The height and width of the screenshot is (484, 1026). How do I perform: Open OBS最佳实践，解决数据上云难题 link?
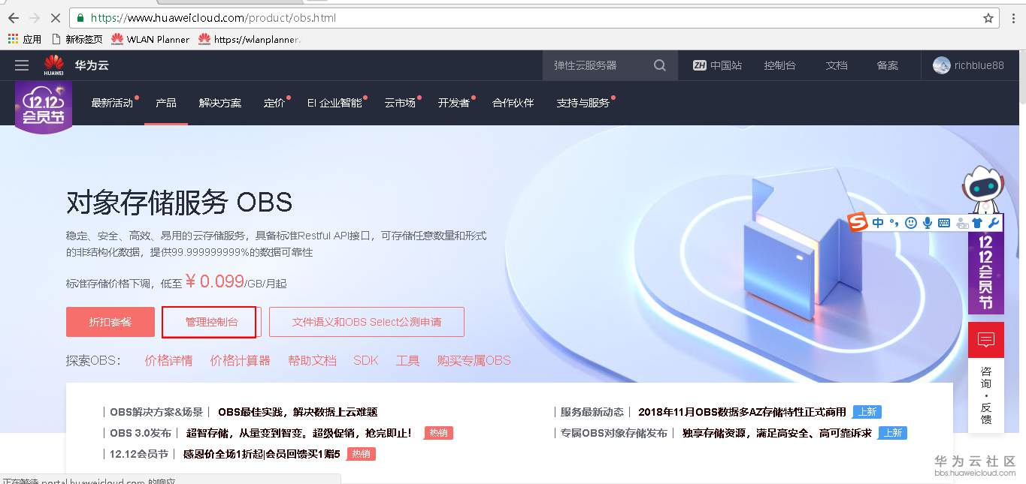click(298, 412)
